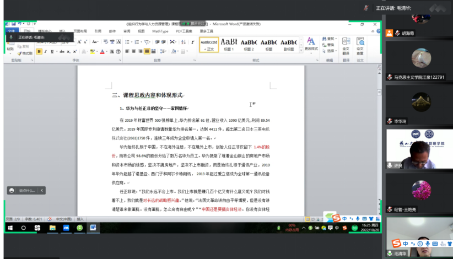Click the Change Styles icon
This screenshot has height=259, width=453.
[311, 44]
